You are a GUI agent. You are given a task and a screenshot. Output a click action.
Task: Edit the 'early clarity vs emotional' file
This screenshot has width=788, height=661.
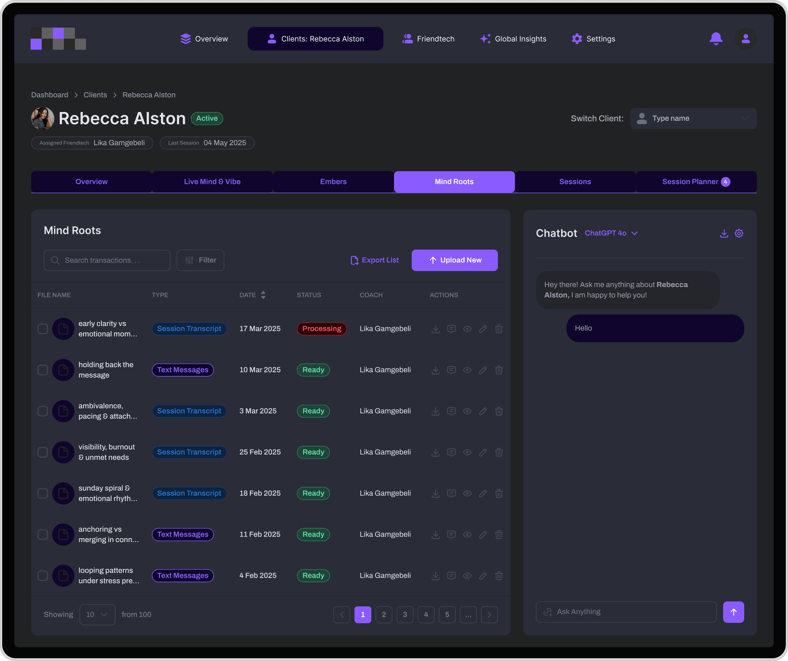point(483,329)
